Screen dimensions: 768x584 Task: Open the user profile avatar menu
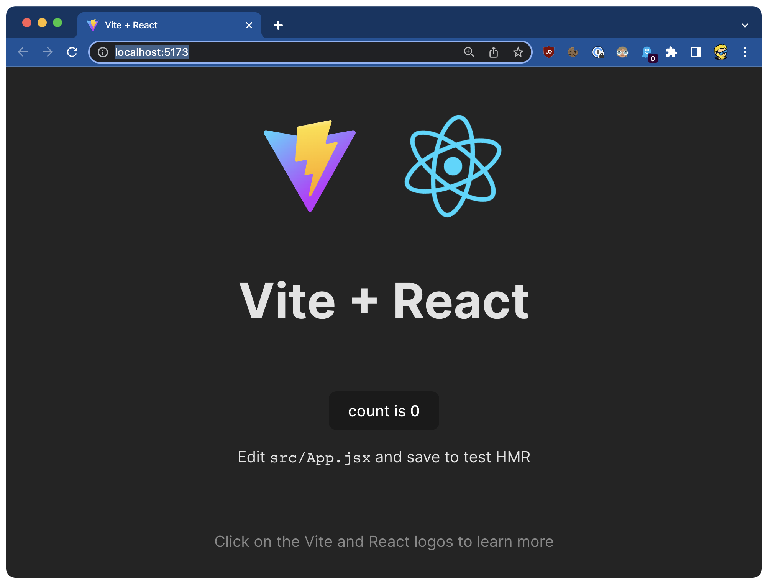pyautogui.click(x=720, y=52)
